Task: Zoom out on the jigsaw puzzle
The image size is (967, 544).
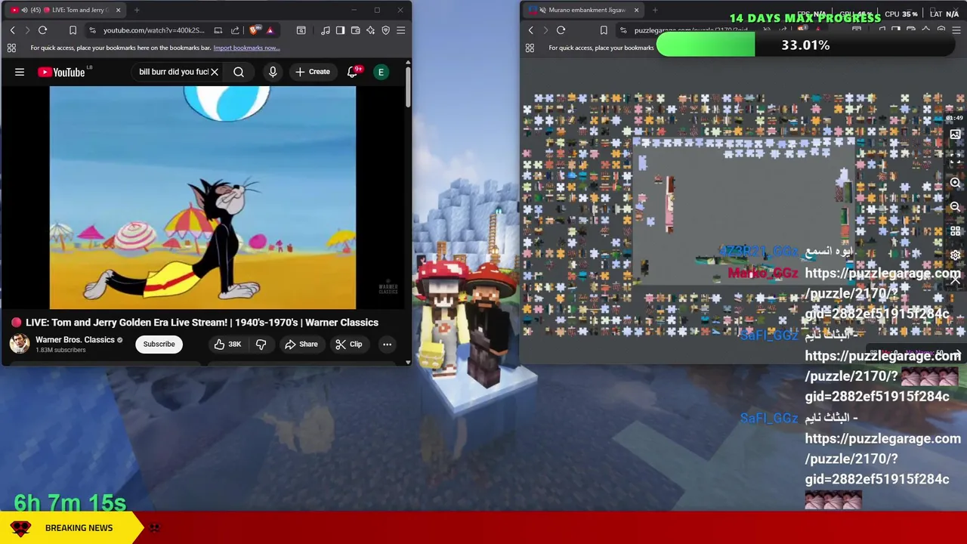Action: click(x=955, y=206)
